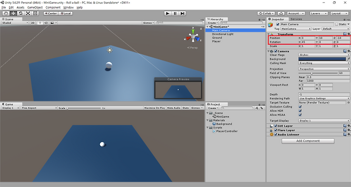
Task: Disable the GUI Layer component
Action: point(276,126)
